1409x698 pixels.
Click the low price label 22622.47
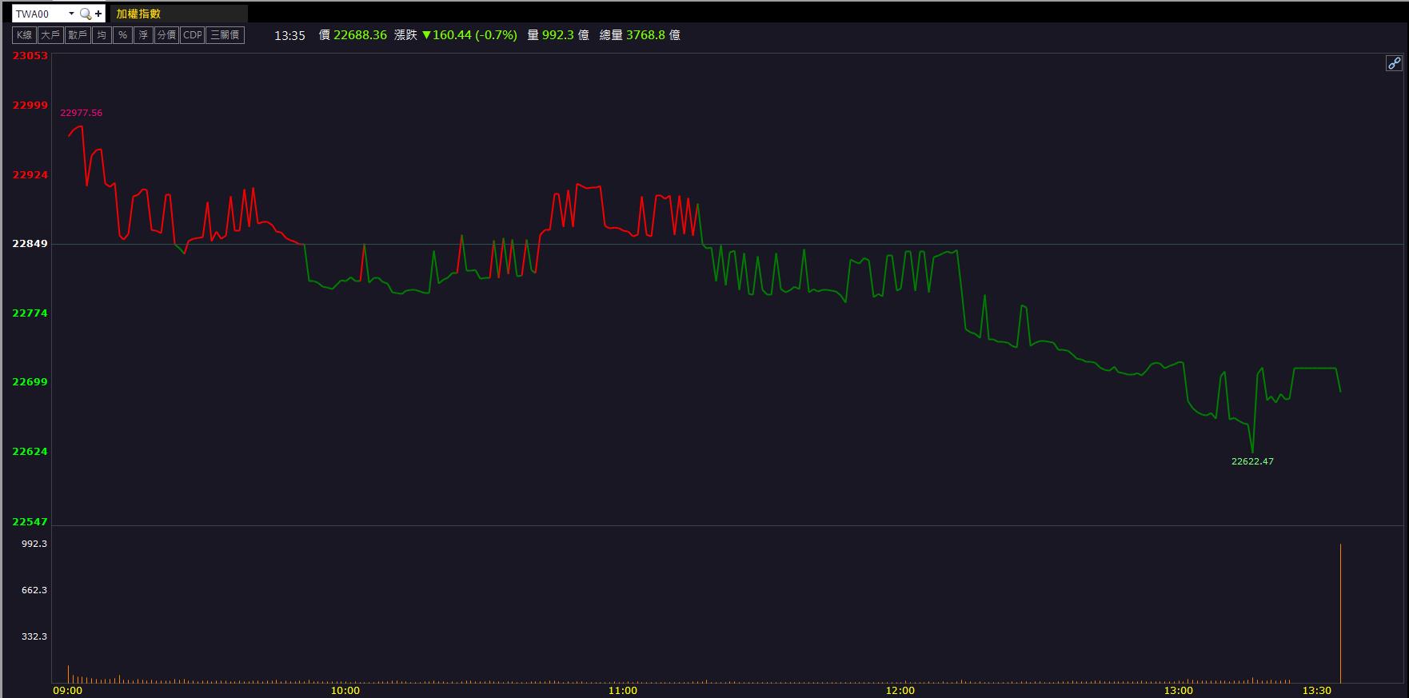[1252, 461]
